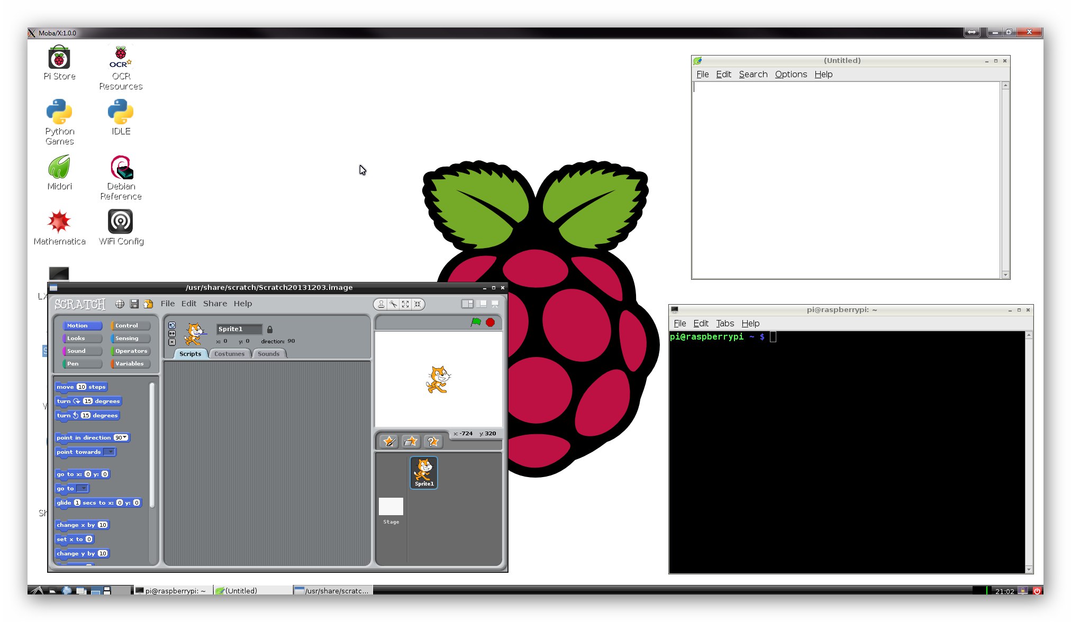
Task: Get a surprise sprite icon
Action: click(432, 441)
